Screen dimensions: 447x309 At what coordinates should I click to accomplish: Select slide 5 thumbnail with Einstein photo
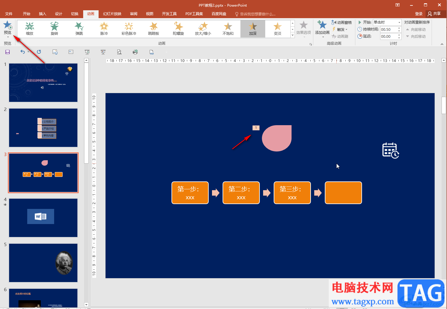pyautogui.click(x=43, y=263)
